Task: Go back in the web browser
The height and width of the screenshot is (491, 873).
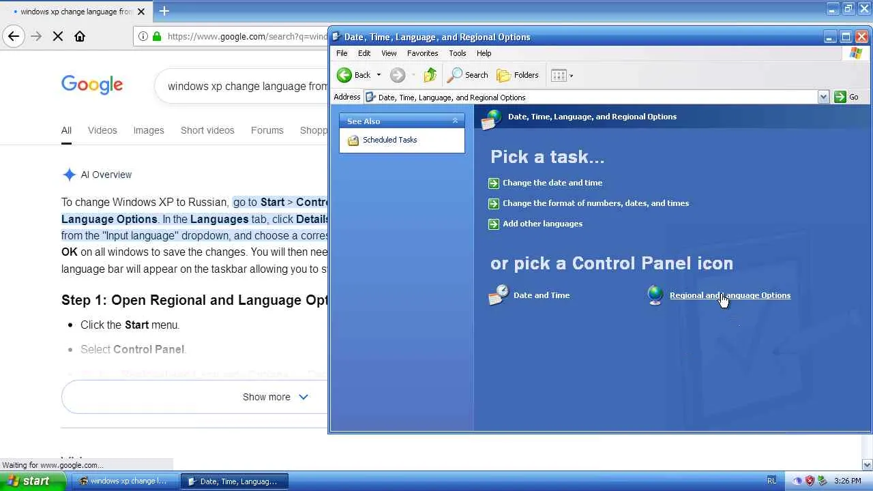Action: point(14,36)
